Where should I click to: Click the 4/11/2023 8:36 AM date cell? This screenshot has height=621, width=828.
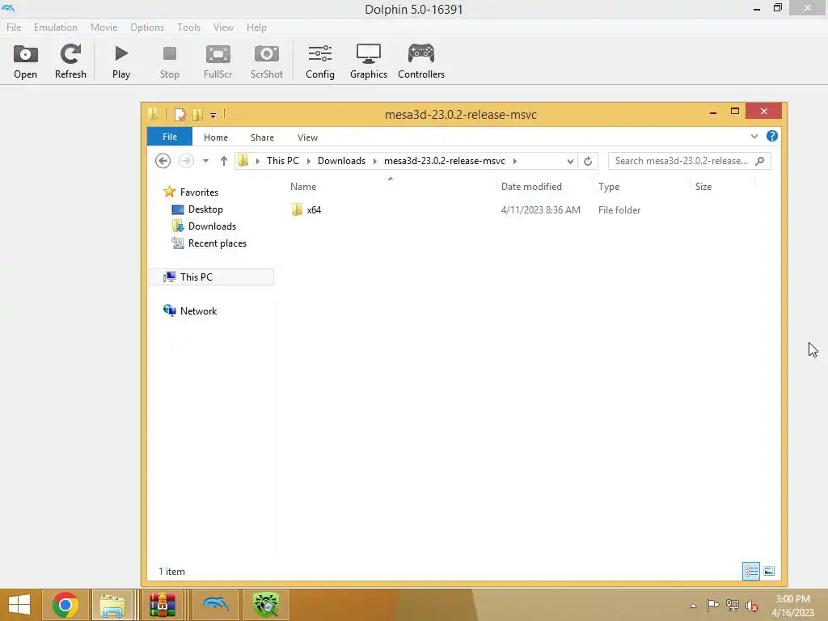click(x=541, y=209)
